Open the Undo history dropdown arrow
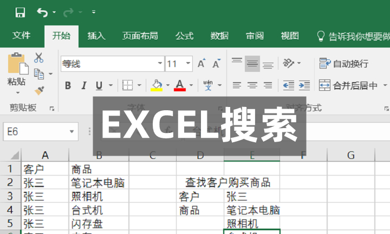Image resolution: width=390 pixels, height=234 pixels. point(54,12)
